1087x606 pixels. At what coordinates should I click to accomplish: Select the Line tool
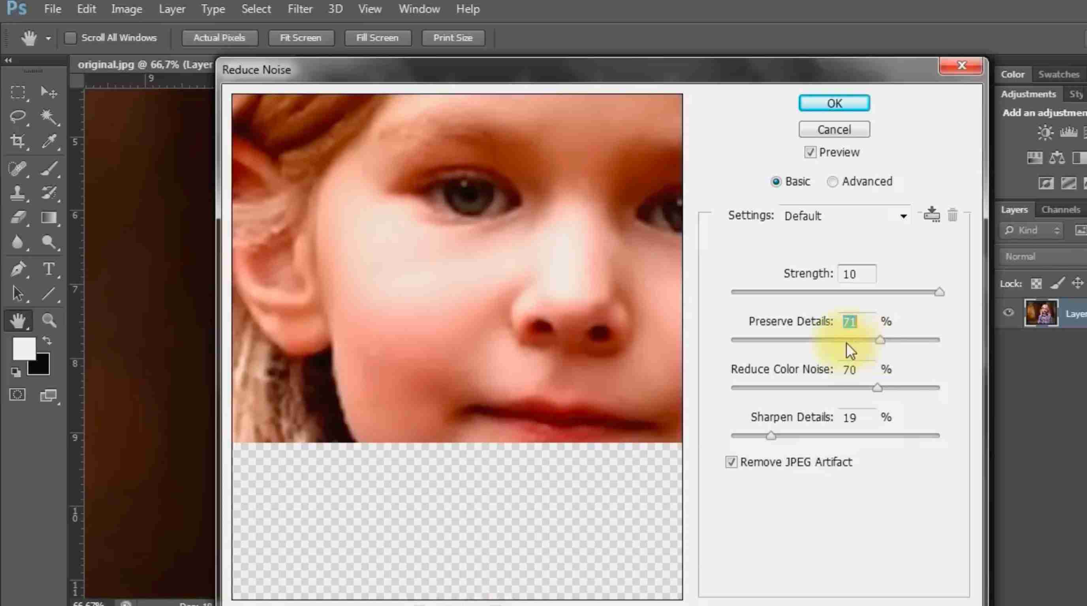pos(49,294)
